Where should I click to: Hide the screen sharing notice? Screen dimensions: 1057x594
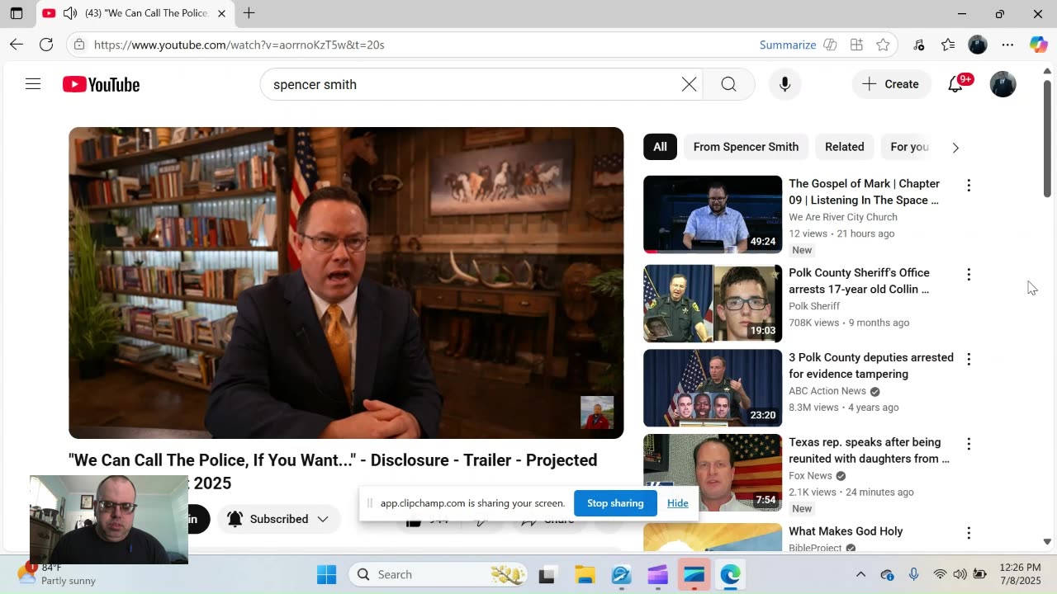pyautogui.click(x=677, y=503)
